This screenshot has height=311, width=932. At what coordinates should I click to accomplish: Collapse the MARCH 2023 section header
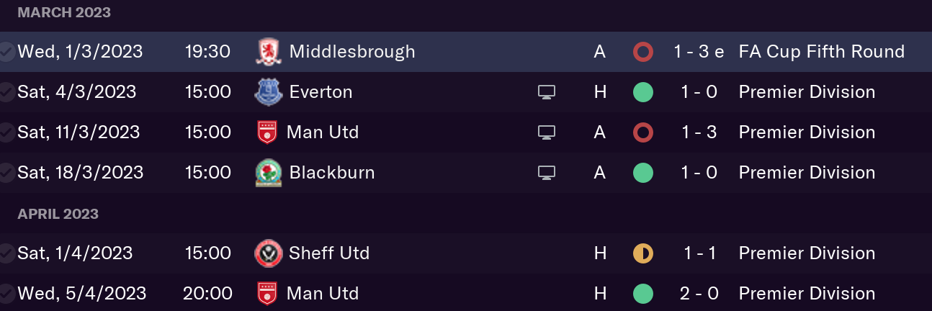(64, 13)
